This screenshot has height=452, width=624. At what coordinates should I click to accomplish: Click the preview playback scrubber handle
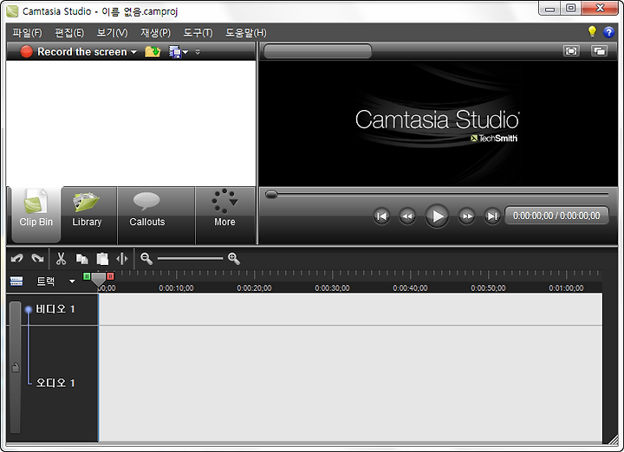tap(271, 195)
